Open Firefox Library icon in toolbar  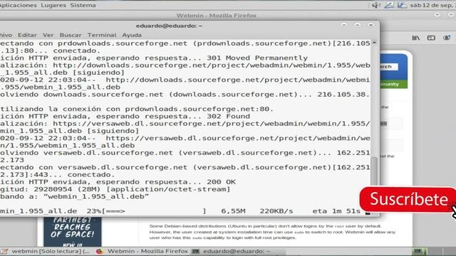[416, 38]
